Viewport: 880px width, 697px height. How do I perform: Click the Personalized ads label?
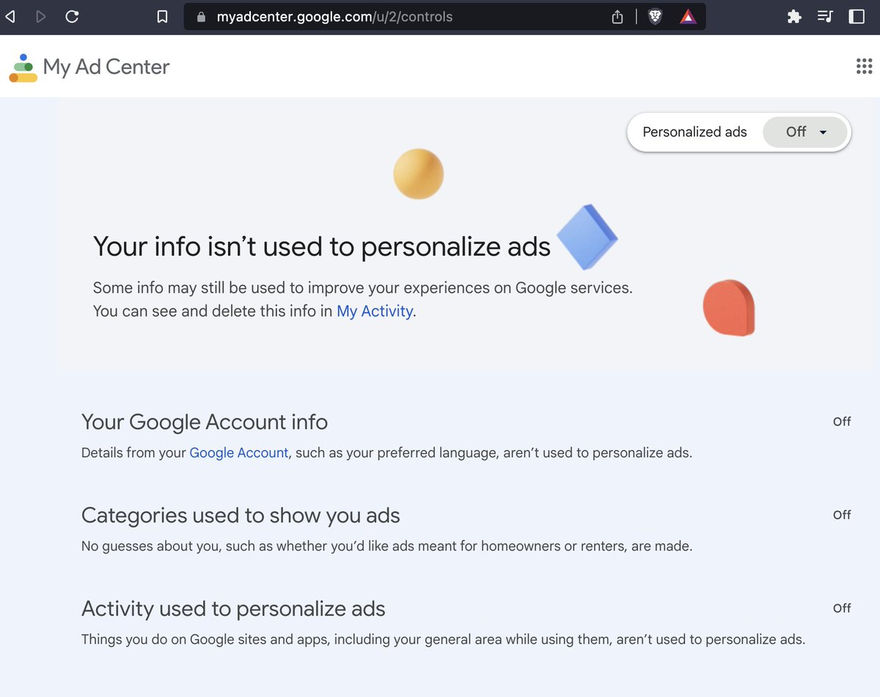coord(694,132)
